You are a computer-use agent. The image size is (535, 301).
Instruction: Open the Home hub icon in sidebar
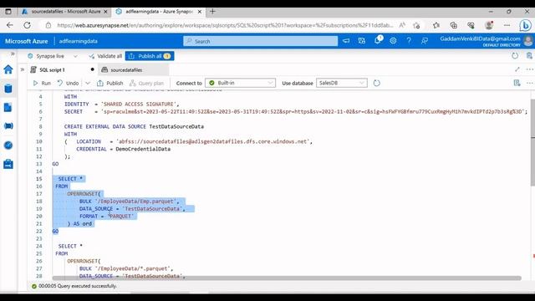click(8, 69)
